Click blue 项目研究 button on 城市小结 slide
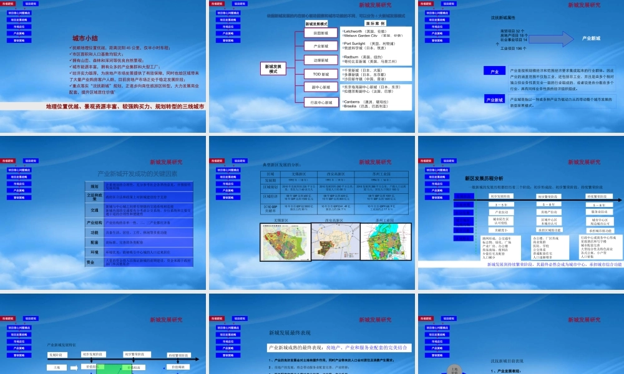 point(31,4)
